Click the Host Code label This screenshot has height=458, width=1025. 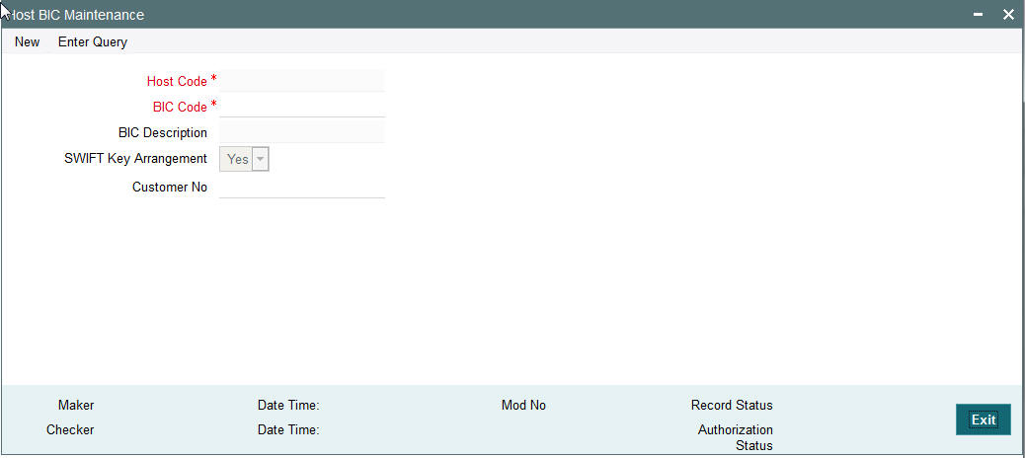pyautogui.click(x=177, y=81)
